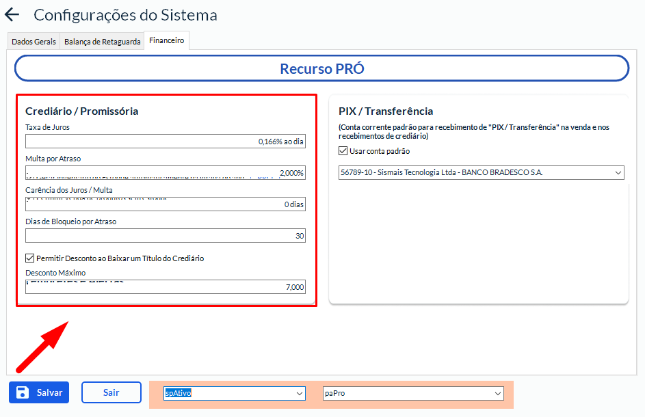Click the back arrow icon
This screenshot has height=417, width=645.
[12, 15]
